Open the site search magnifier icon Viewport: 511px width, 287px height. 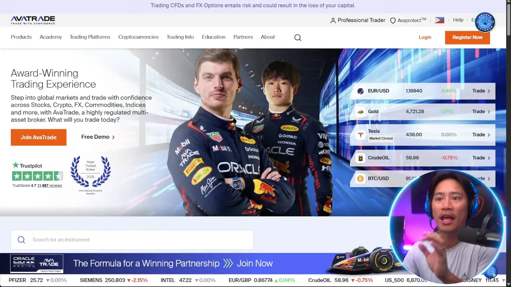[298, 37]
